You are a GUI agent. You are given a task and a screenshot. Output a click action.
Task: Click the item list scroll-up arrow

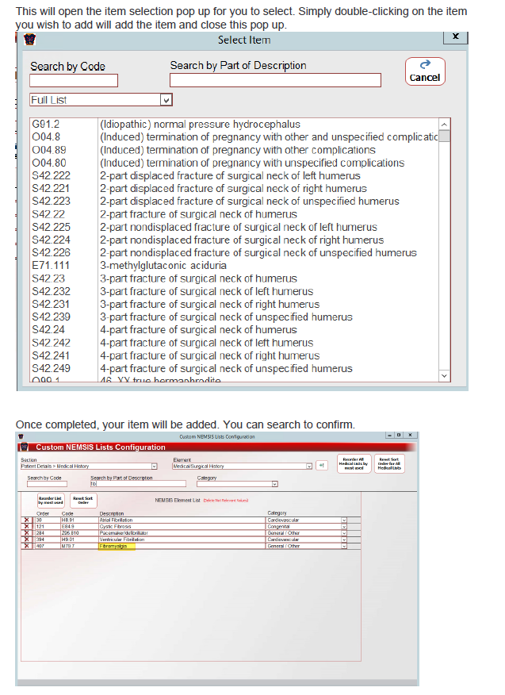click(444, 124)
